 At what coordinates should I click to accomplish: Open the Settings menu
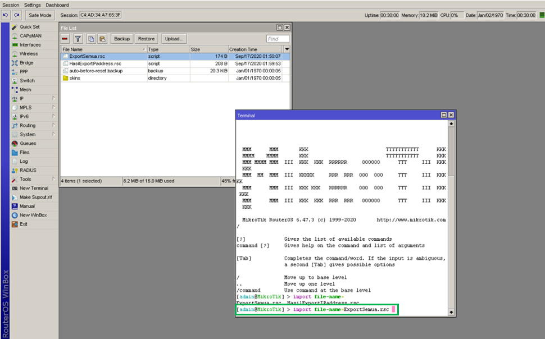click(33, 5)
